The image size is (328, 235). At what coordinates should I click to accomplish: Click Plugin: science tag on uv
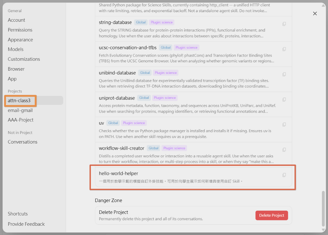coord(134,123)
